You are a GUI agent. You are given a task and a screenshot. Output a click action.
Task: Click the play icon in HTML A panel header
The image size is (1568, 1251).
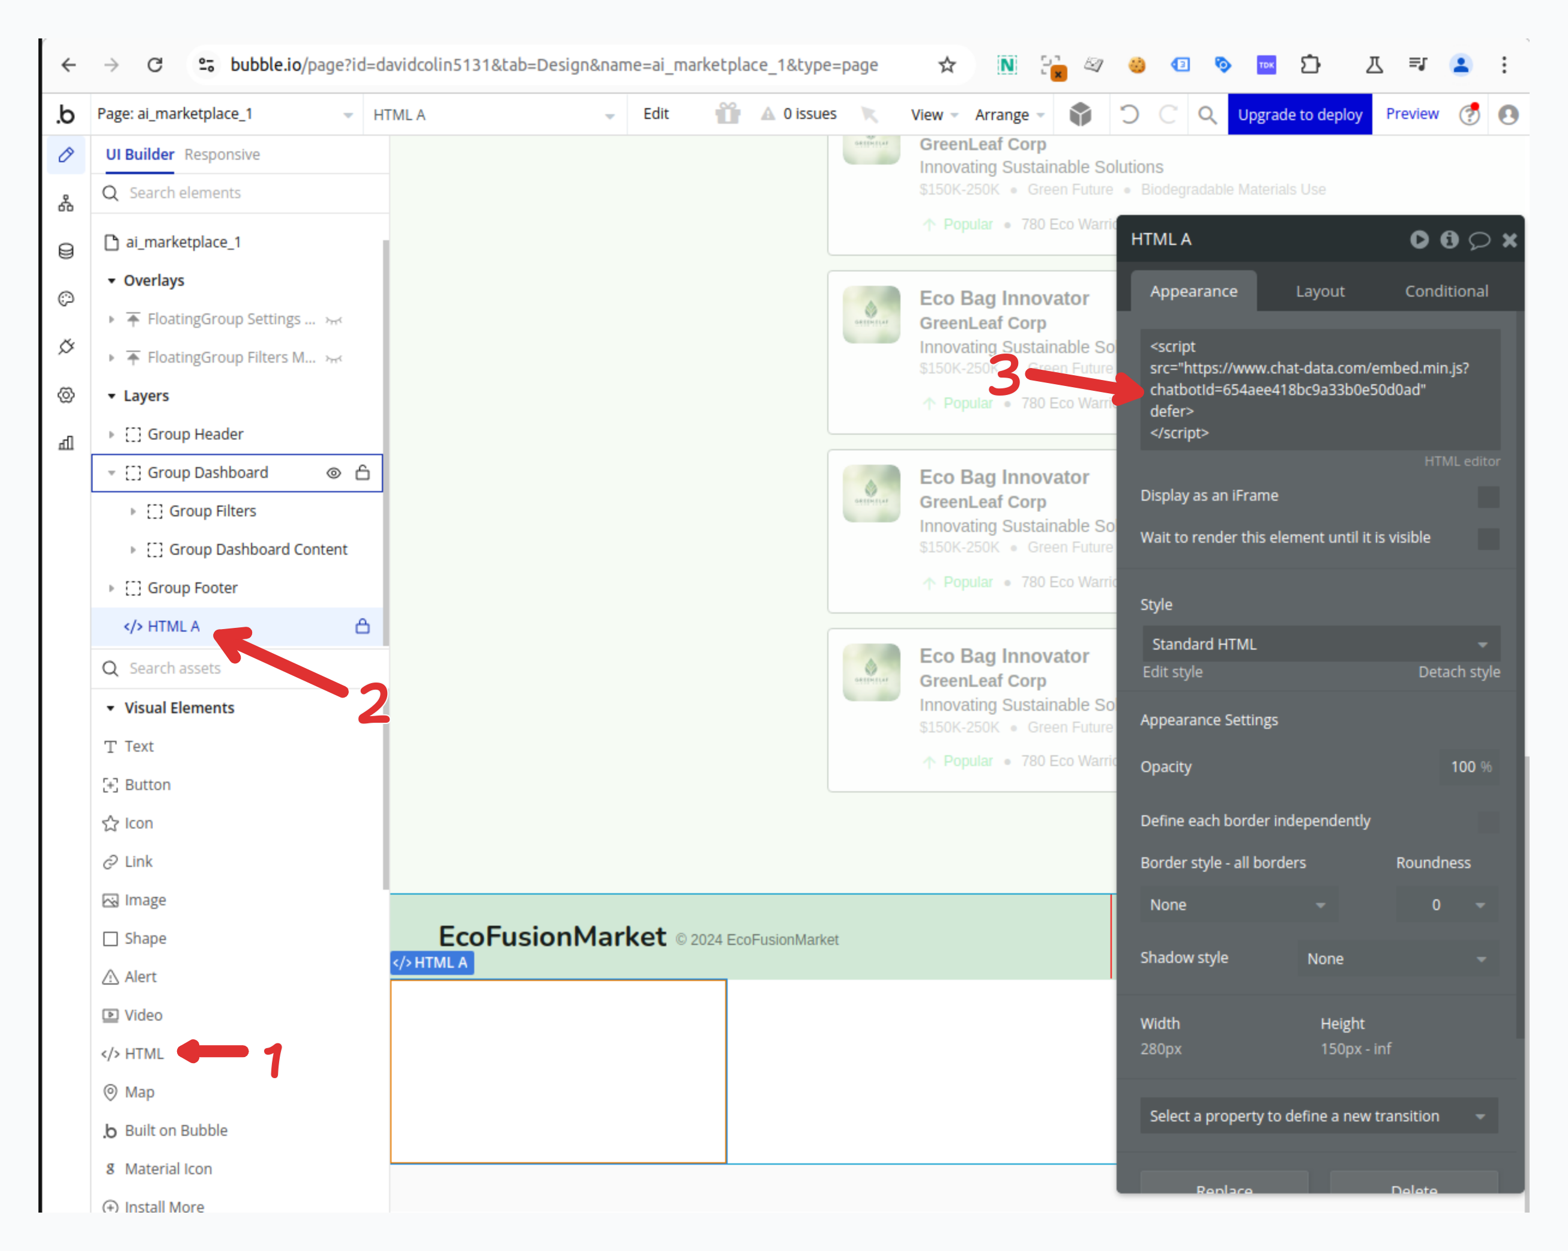click(x=1419, y=240)
